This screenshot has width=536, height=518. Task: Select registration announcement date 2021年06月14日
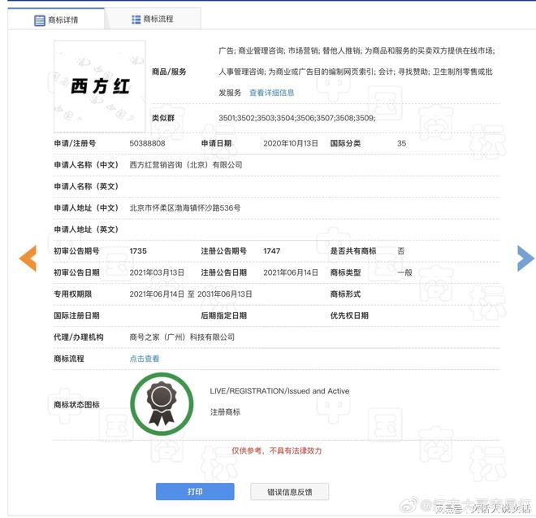tap(291, 272)
